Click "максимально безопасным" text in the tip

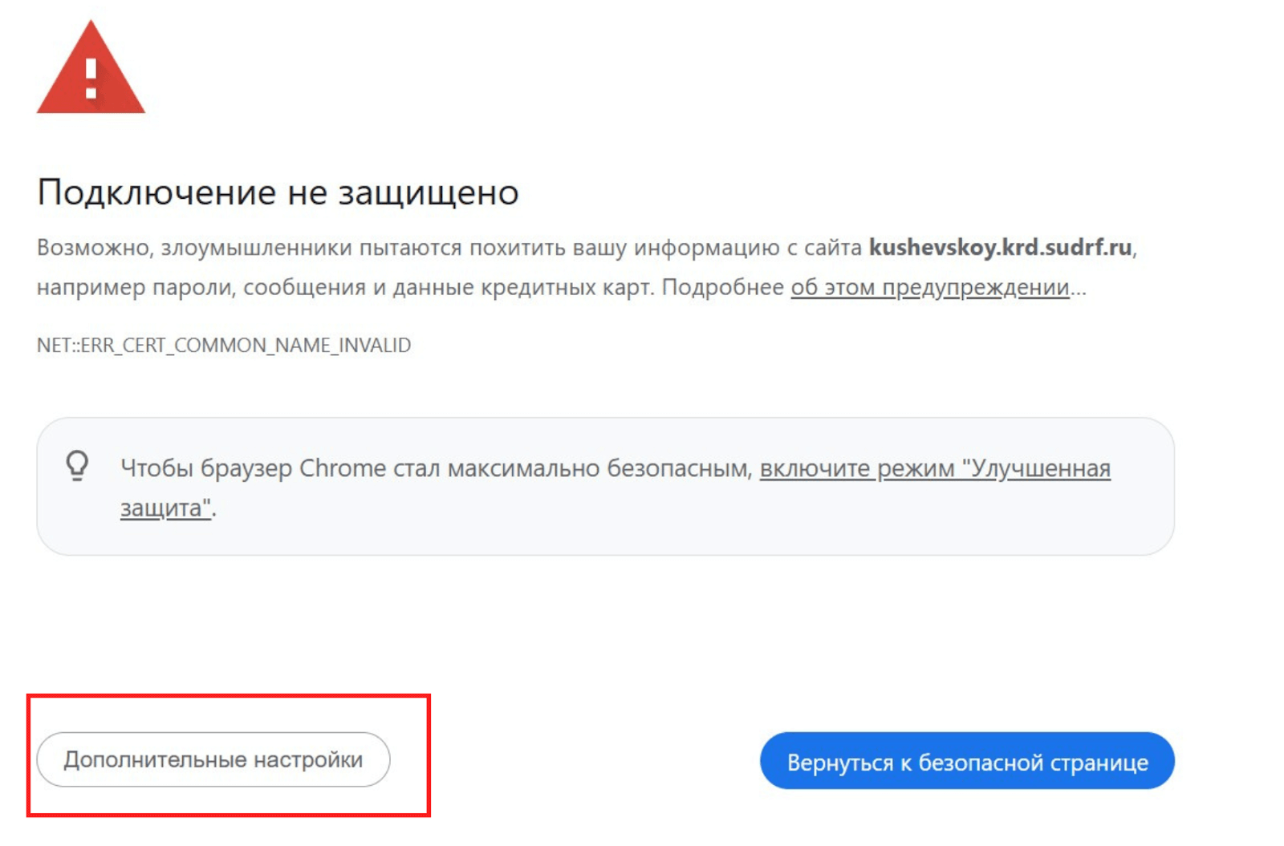599,468
